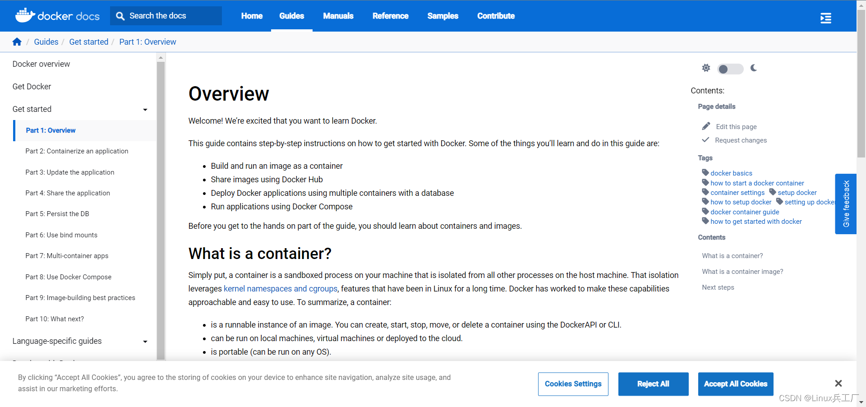Select Part 8: Use Docker Compose

69,277
